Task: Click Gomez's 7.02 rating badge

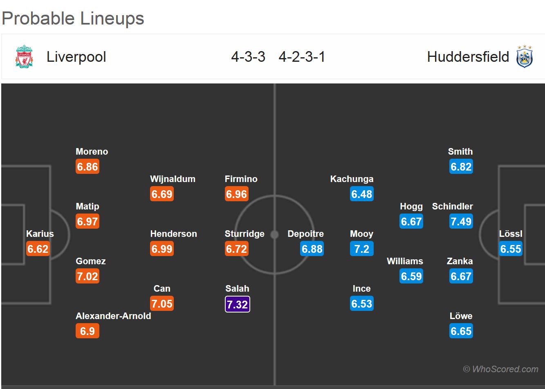Action: tap(87, 277)
